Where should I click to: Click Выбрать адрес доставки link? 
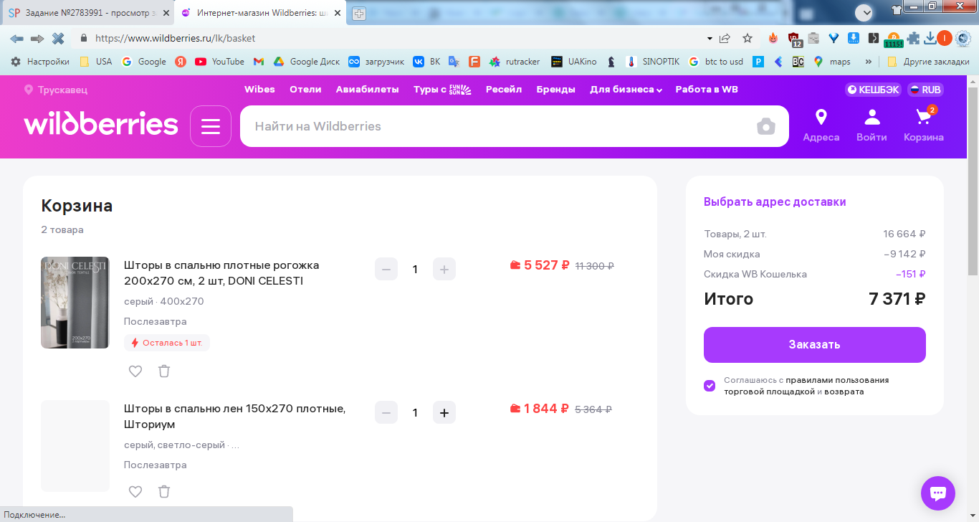click(x=775, y=202)
